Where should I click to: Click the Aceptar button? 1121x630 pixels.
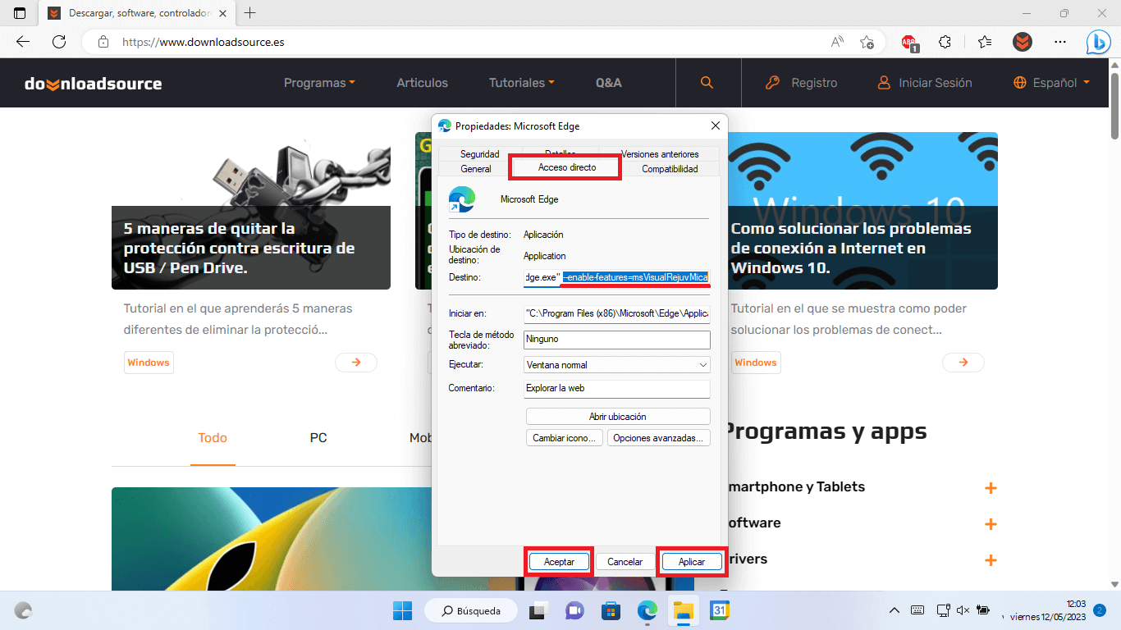559,562
